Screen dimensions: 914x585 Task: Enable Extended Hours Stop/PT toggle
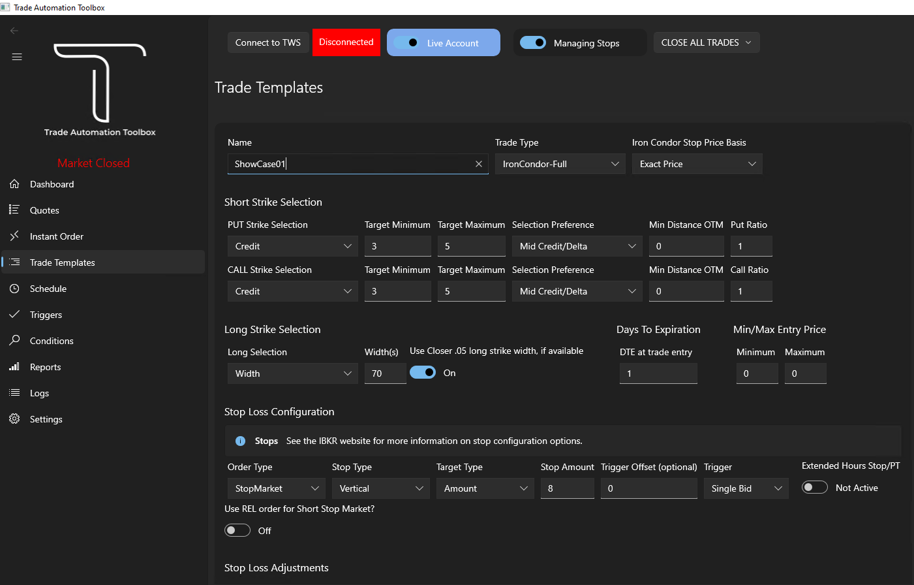tap(815, 487)
